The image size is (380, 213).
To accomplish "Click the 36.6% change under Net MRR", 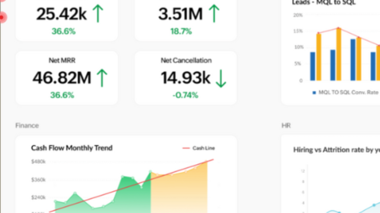I will coord(62,95).
